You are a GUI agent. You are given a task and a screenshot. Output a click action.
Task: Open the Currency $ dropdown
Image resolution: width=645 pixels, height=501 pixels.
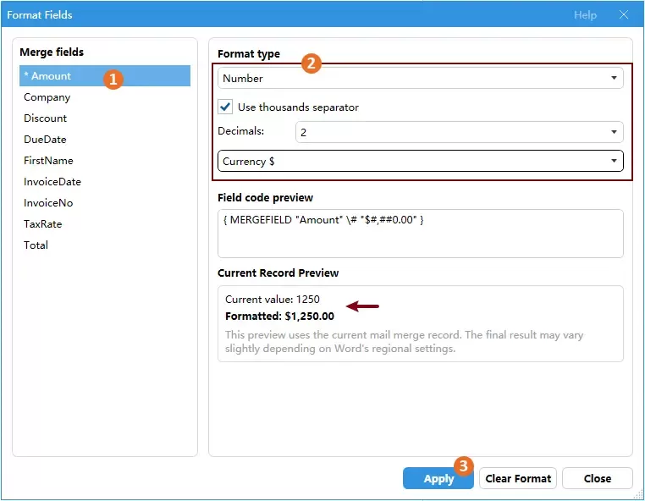(420, 161)
